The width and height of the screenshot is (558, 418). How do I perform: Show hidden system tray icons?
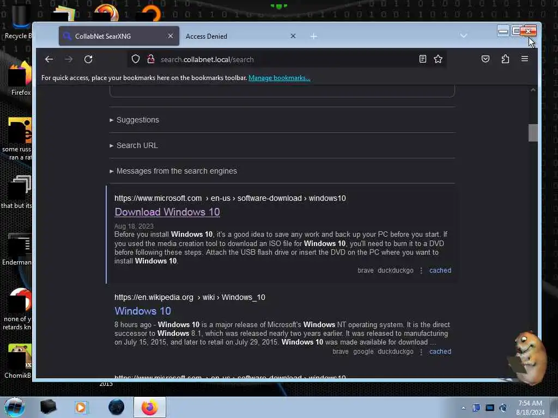coord(463,408)
